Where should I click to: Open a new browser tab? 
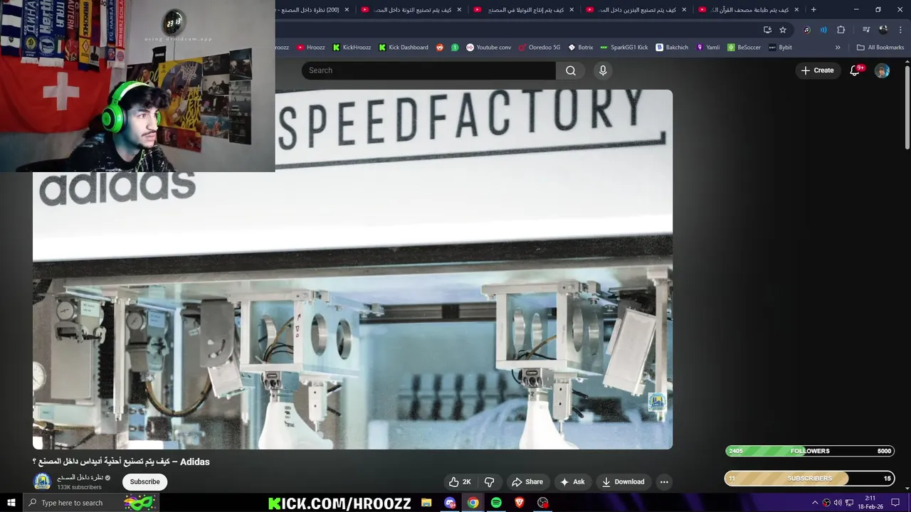point(813,10)
